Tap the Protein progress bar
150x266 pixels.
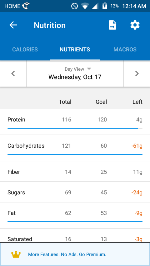[x=75, y=128]
